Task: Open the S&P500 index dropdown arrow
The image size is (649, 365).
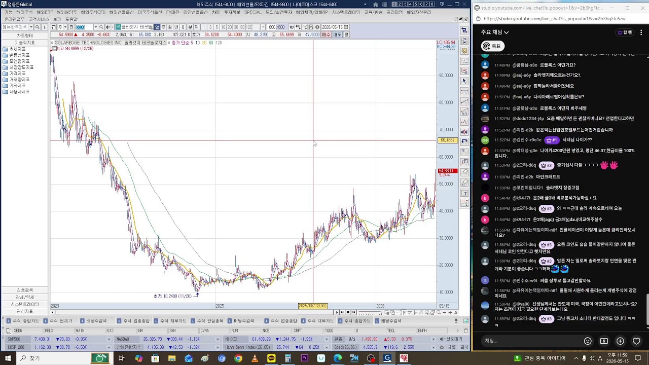Action: [x=109, y=339]
